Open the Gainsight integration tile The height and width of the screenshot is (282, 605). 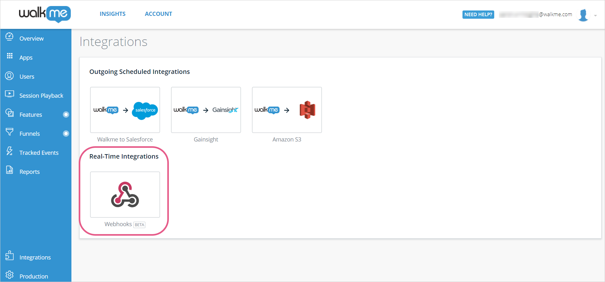tap(206, 110)
